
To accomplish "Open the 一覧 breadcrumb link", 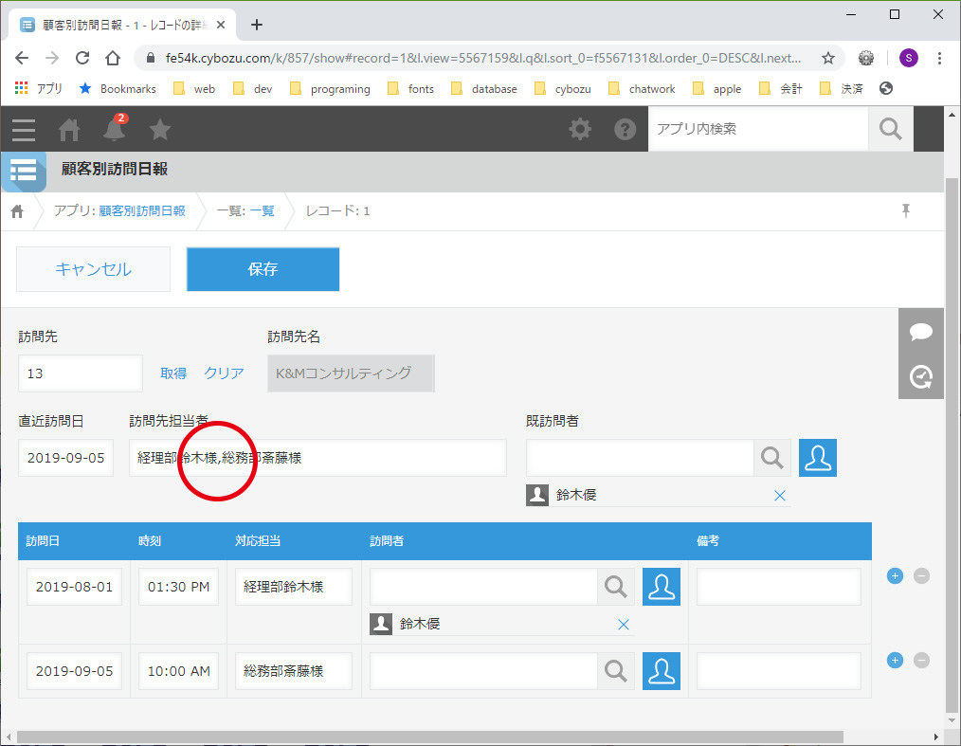I will point(263,210).
